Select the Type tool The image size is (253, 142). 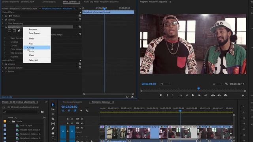point(53,138)
